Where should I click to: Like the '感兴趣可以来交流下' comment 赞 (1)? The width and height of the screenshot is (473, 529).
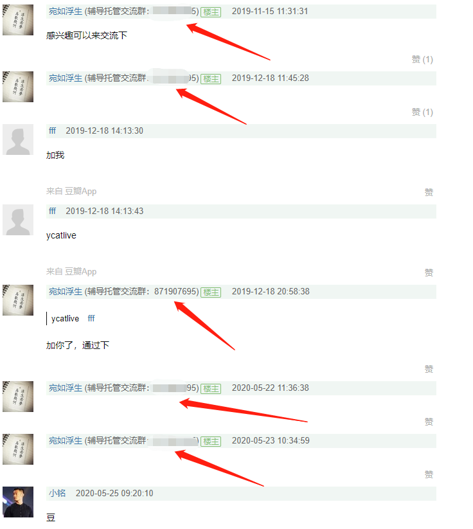pyautogui.click(x=422, y=59)
